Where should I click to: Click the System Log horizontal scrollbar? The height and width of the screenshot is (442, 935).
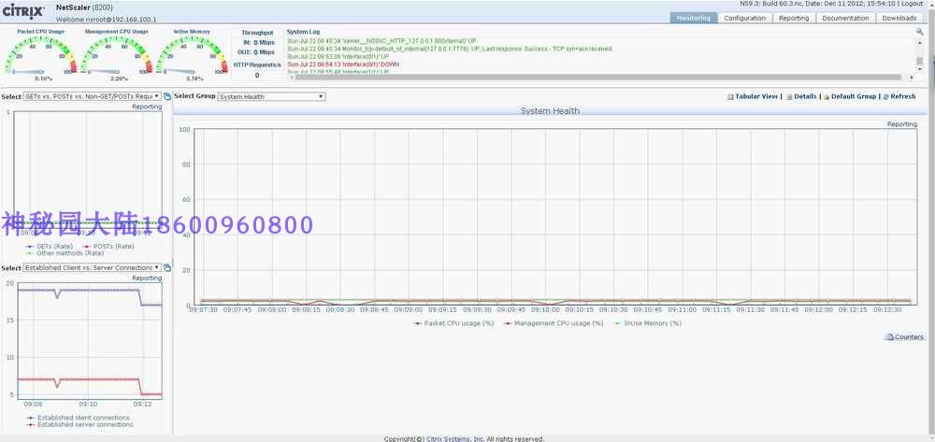click(598, 78)
